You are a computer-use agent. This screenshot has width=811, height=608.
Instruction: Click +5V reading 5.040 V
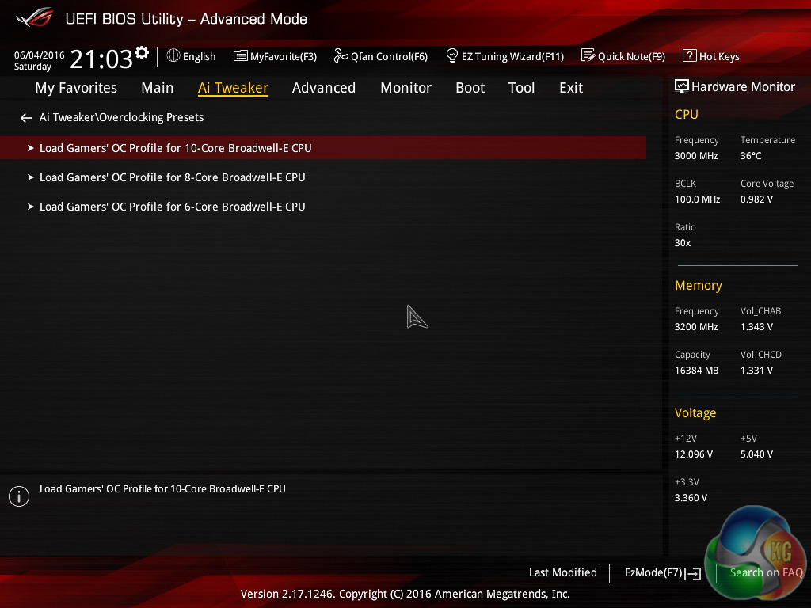coord(756,454)
